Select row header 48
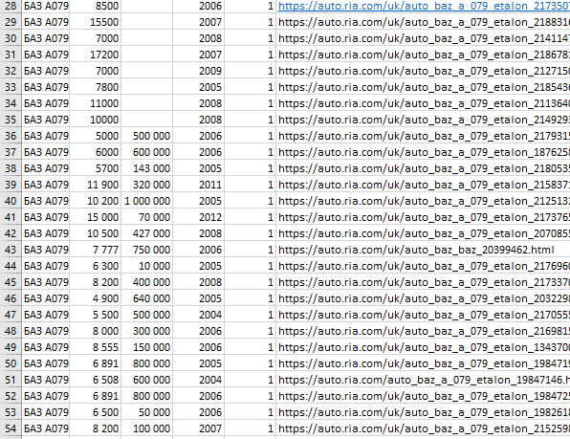 pyautogui.click(x=11, y=331)
